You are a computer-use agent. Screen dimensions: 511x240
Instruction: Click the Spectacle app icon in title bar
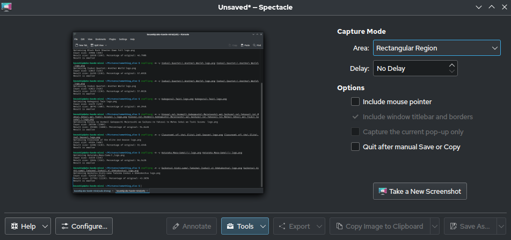click(x=8, y=7)
